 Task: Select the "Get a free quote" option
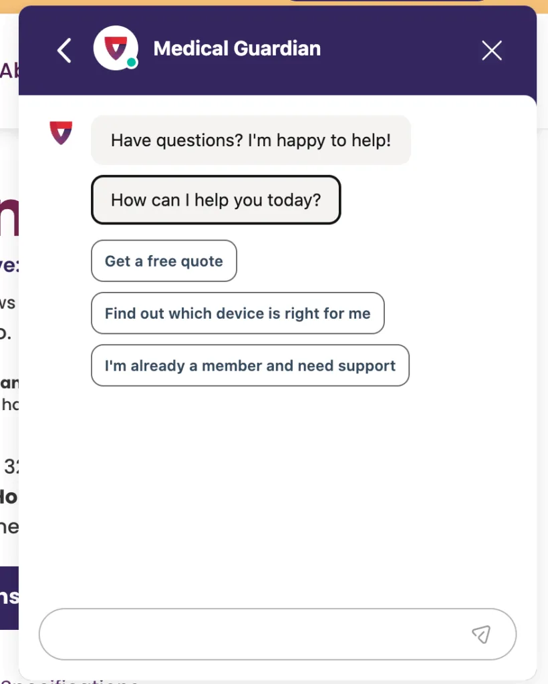(164, 261)
